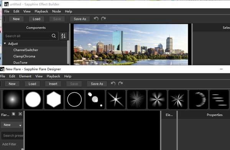The image size is (230, 150).
Task: Toggle A-Z sorting of components
Action: click(63, 36)
